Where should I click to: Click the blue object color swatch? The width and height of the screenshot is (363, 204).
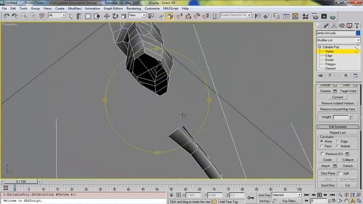(358, 33)
